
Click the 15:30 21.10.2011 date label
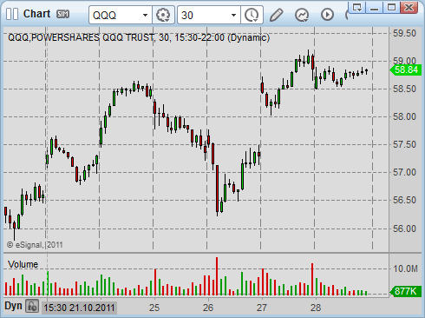(79, 308)
